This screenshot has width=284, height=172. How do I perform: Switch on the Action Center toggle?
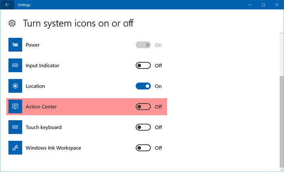click(143, 107)
